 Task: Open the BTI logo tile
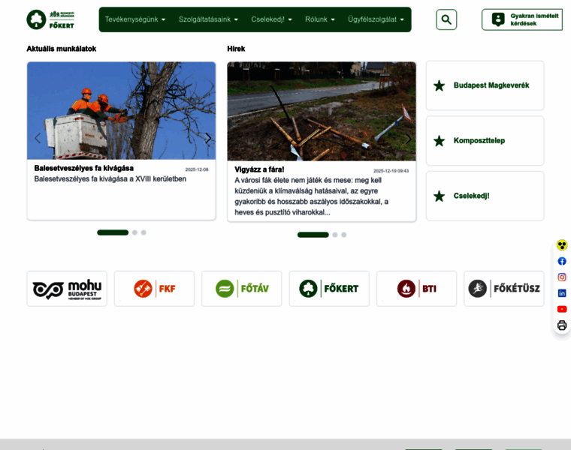pyautogui.click(x=416, y=289)
